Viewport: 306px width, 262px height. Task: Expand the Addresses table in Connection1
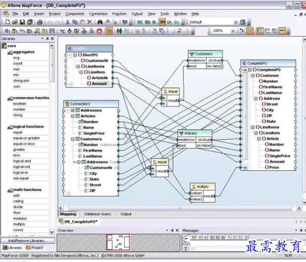[x=73, y=111]
